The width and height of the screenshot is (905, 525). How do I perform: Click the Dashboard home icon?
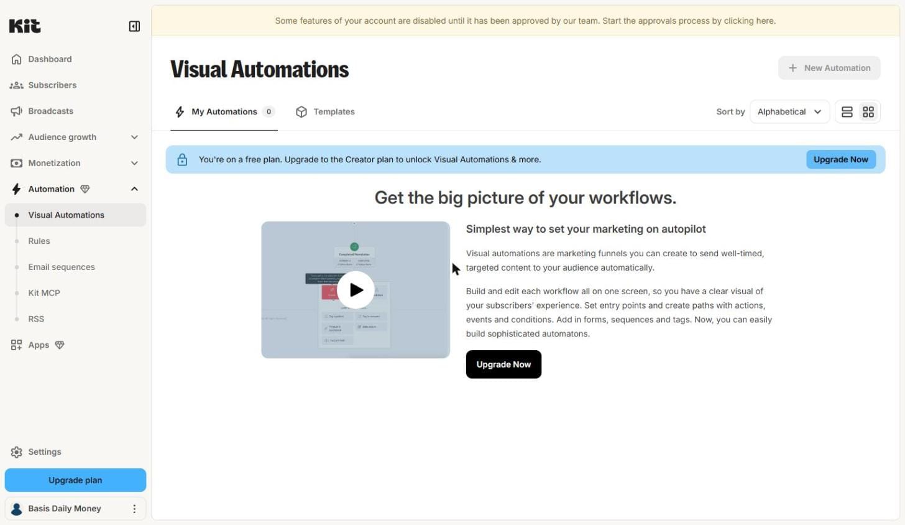pos(17,59)
